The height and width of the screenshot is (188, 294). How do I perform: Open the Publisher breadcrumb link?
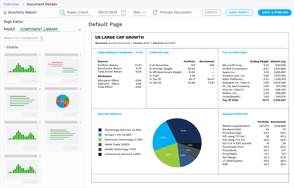[x=11, y=4]
